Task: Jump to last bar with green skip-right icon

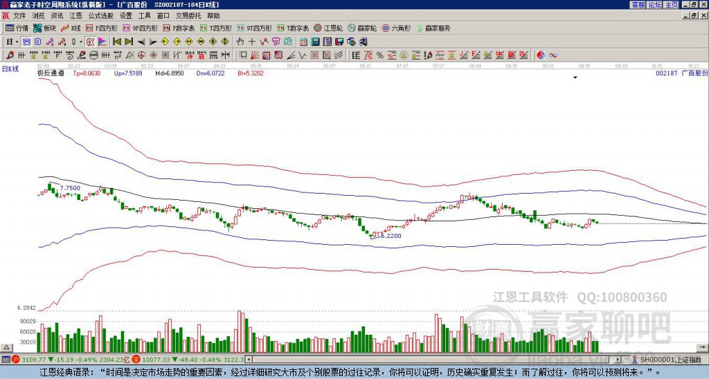Action: [129, 42]
